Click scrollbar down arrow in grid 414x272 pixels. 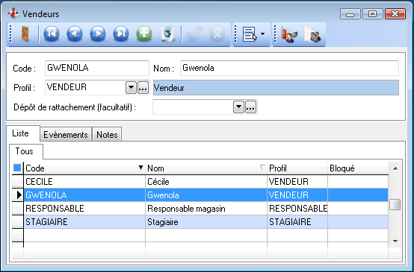coord(395,241)
